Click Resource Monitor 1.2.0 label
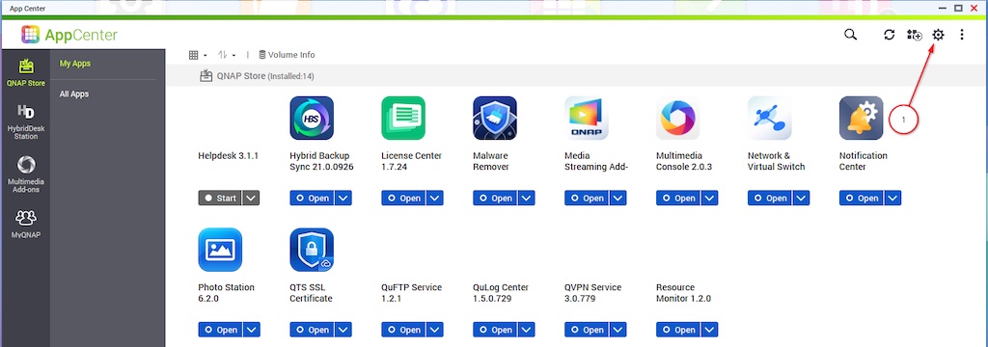Viewport: 988px width, 347px height. pyautogui.click(x=684, y=293)
